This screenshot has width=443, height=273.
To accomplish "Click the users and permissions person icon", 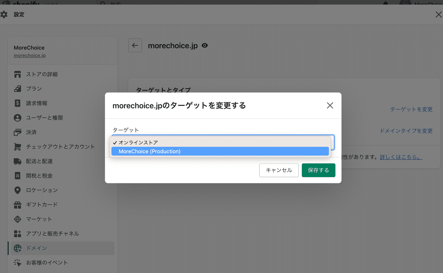I will pyautogui.click(x=17, y=118).
